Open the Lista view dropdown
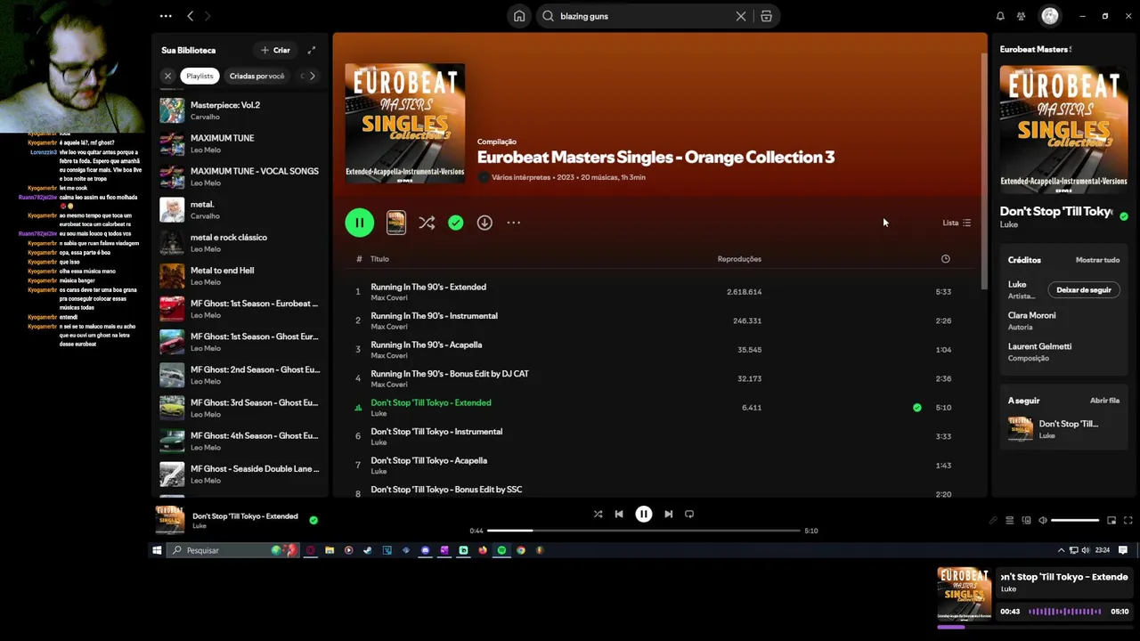Screen dimensions: 1140x641 [x=957, y=223]
